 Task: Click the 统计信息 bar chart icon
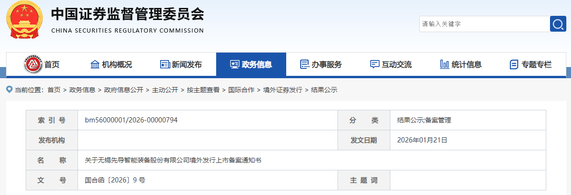[x=444, y=64]
